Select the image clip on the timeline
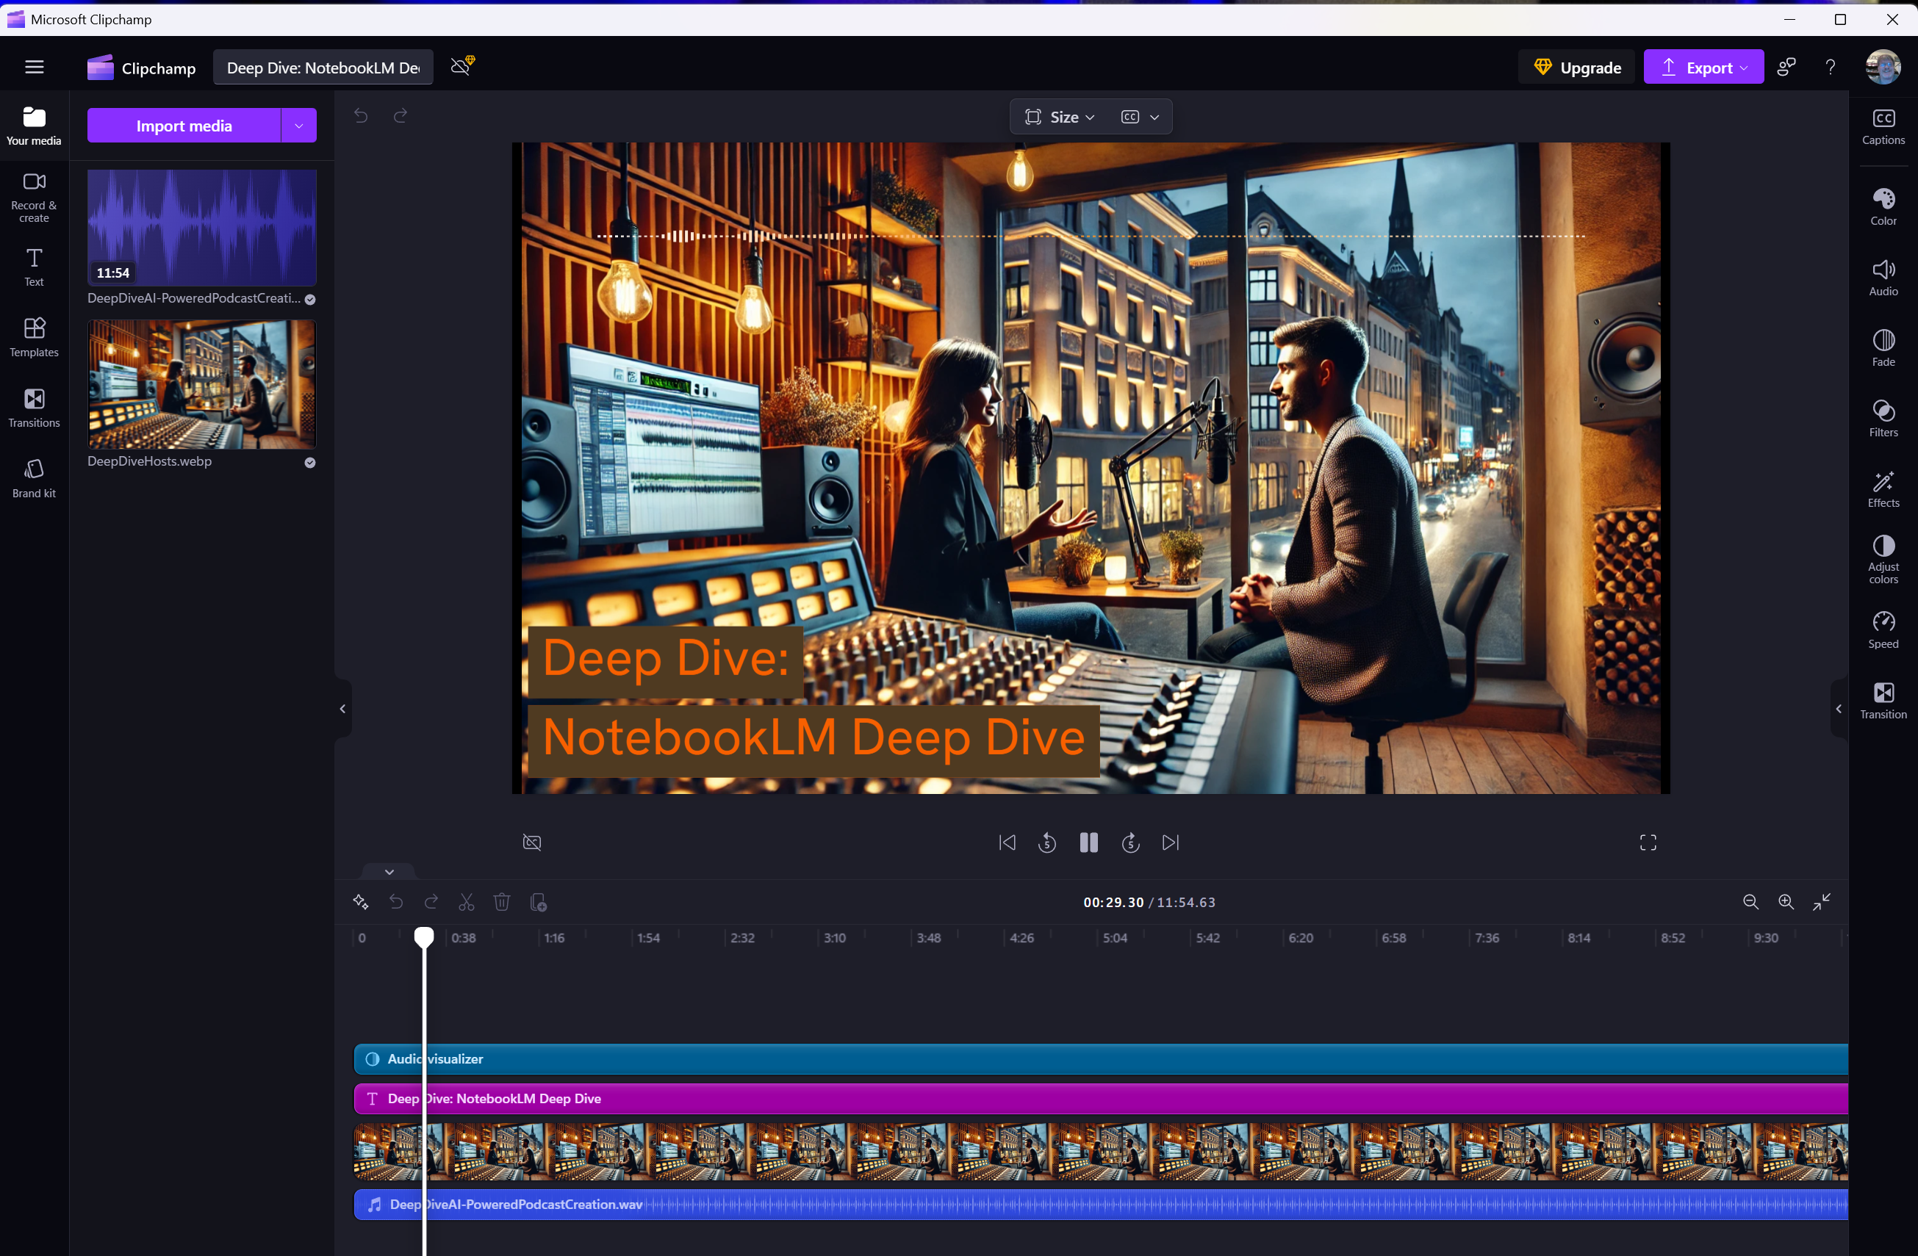The height and width of the screenshot is (1256, 1918). coord(1101,1152)
